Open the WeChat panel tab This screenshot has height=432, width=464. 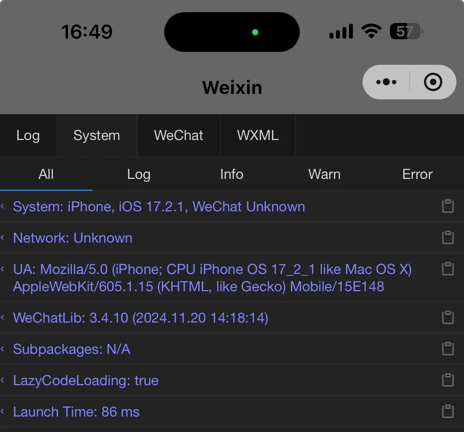pyautogui.click(x=179, y=135)
